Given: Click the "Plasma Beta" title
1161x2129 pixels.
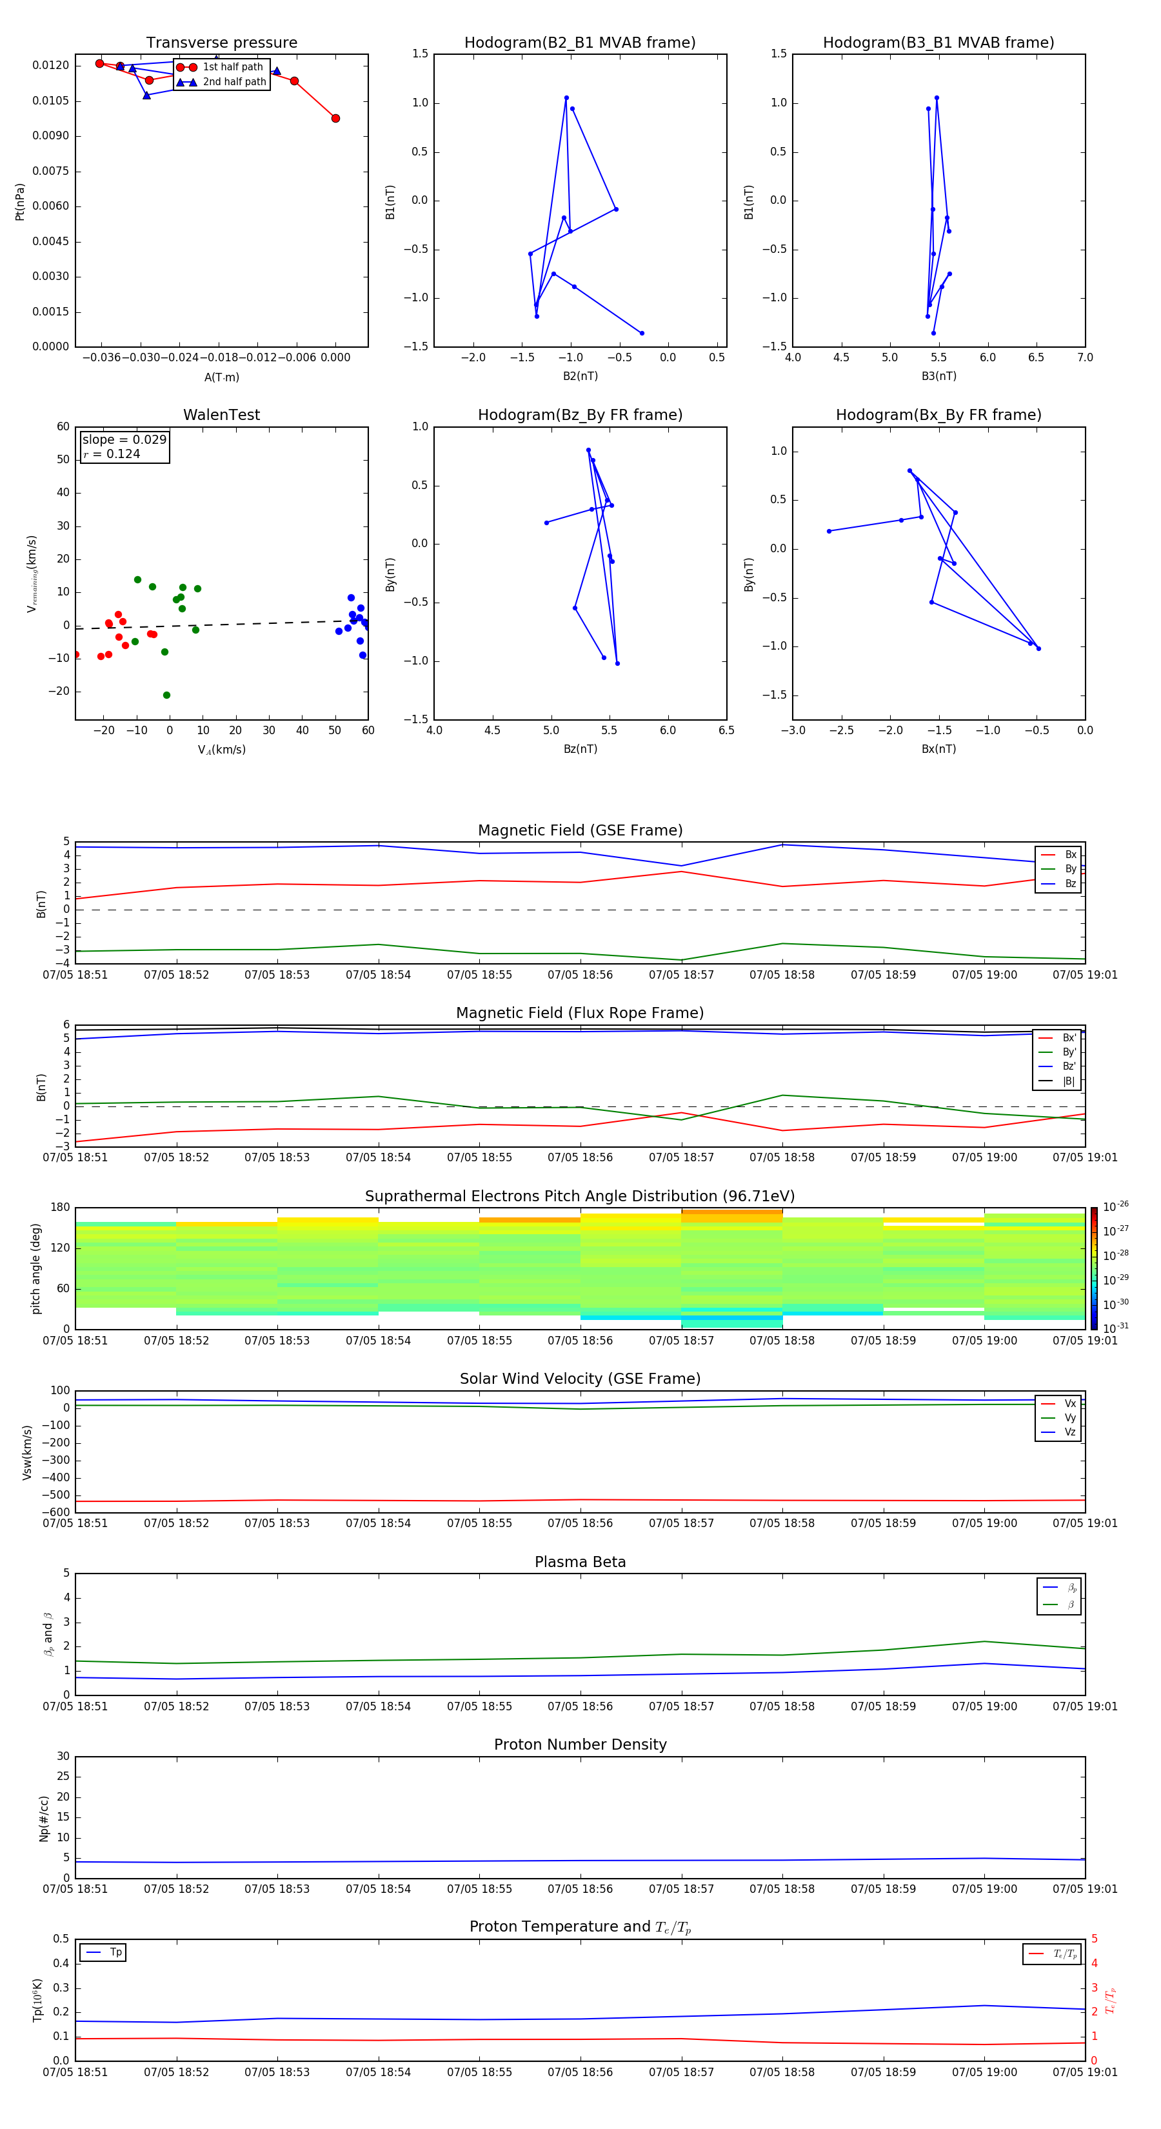Looking at the screenshot, I should click(x=580, y=1563).
